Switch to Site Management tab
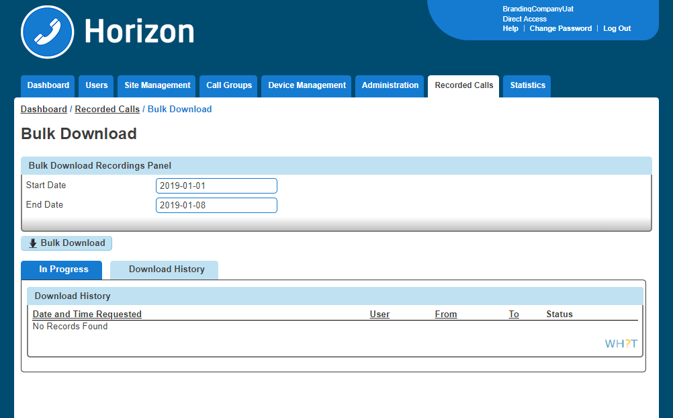Image resolution: width=673 pixels, height=418 pixels. pos(157,85)
